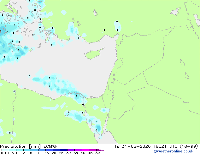
Task: Click the legend label '30'
Action: point(68,153)
